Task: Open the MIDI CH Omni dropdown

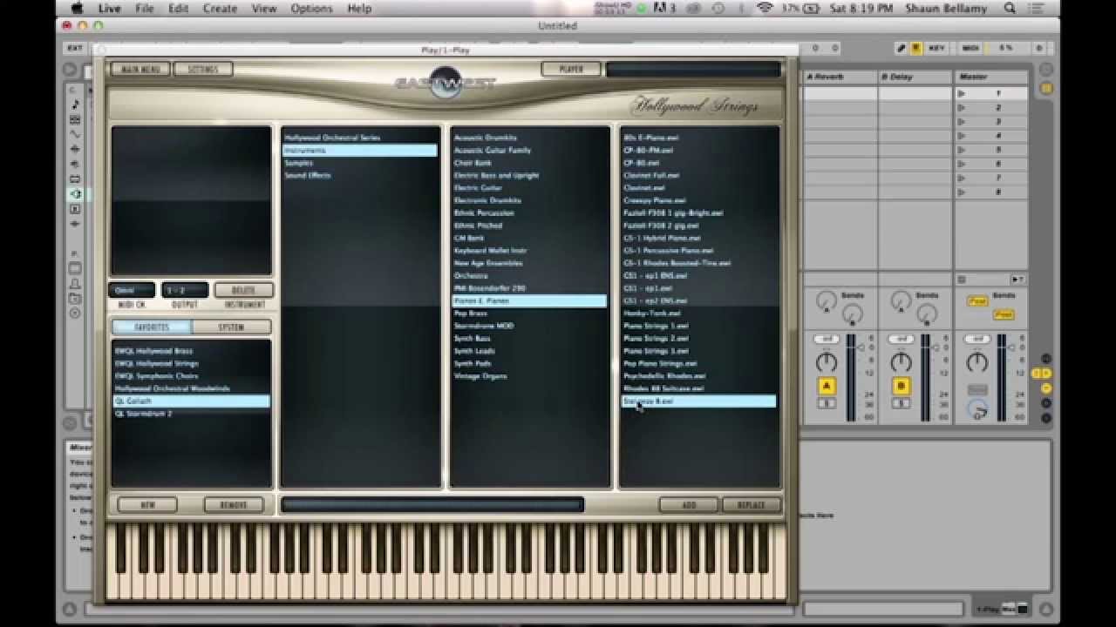Action: tap(132, 290)
